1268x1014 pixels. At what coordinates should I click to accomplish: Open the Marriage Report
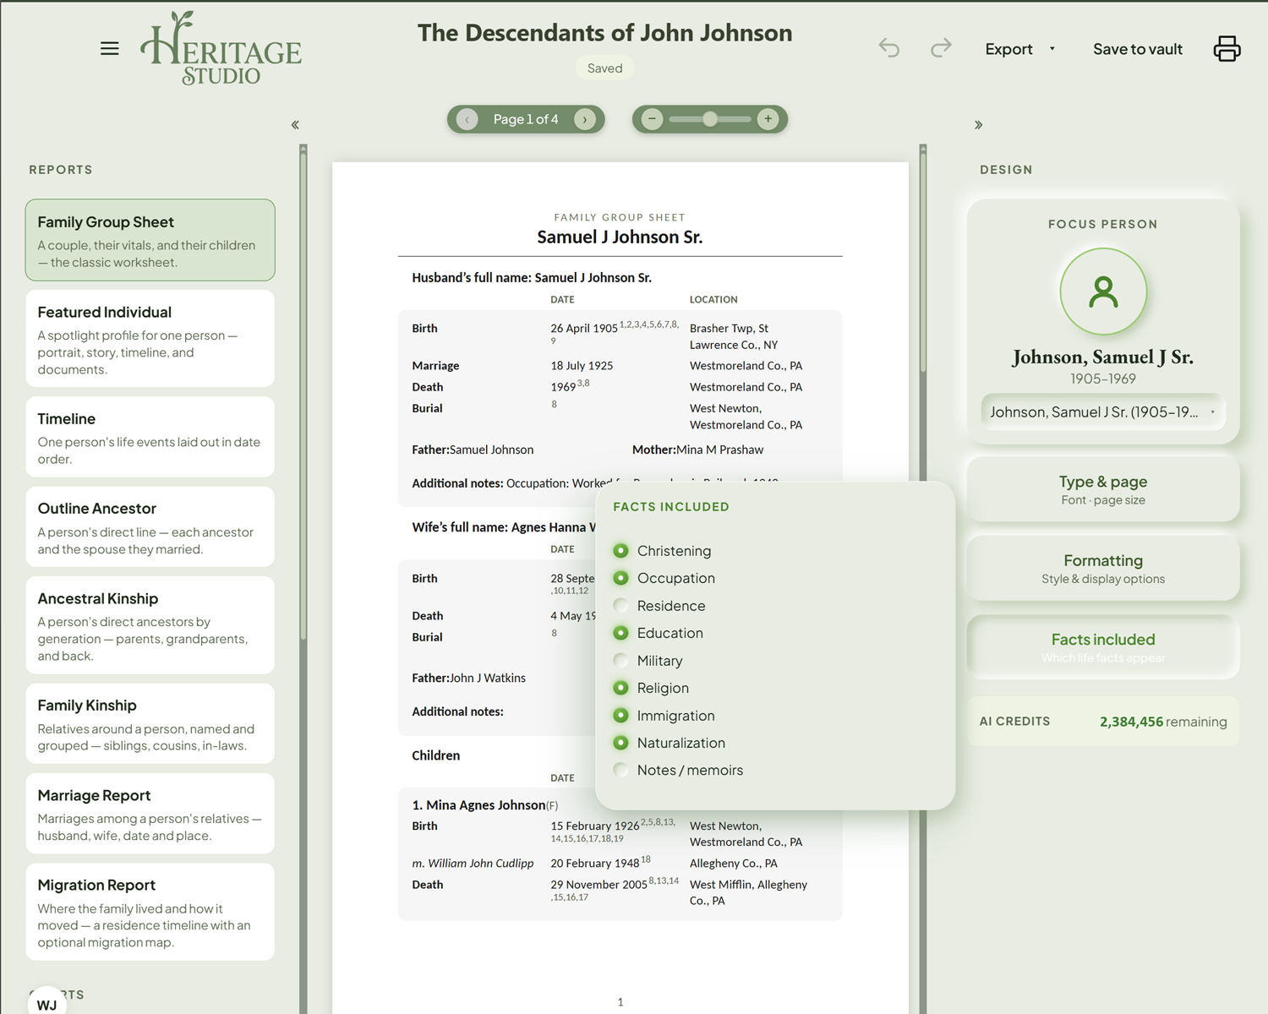(x=150, y=814)
